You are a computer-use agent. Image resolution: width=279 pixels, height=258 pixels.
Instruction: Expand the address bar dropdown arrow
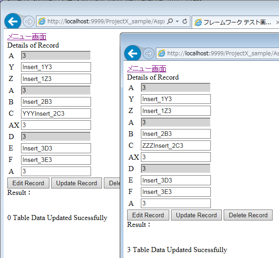[177, 21]
